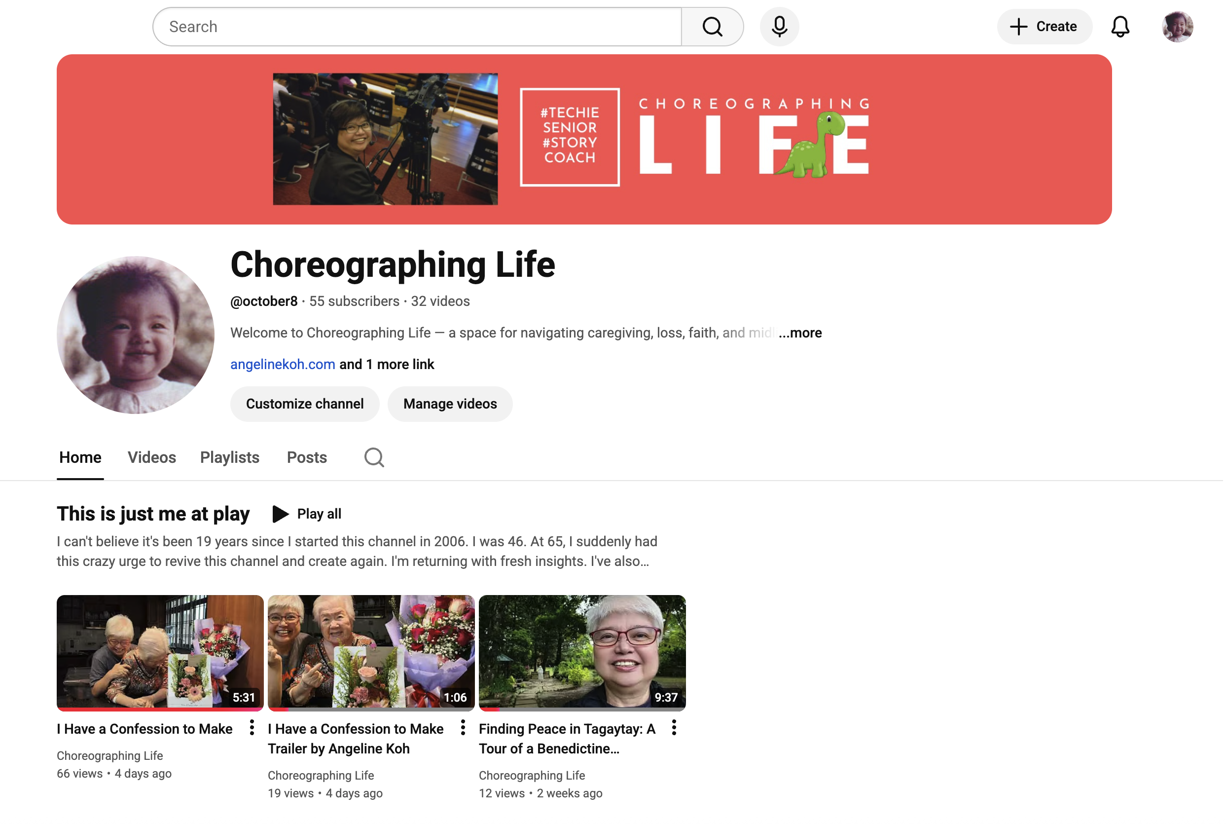
Task: Switch to the Playlists tab
Action: point(230,458)
